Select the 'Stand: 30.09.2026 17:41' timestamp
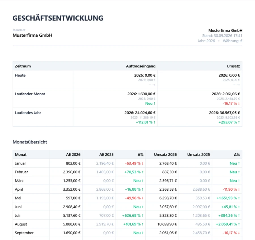Screen dimensions: 255x240 pos(222,36)
